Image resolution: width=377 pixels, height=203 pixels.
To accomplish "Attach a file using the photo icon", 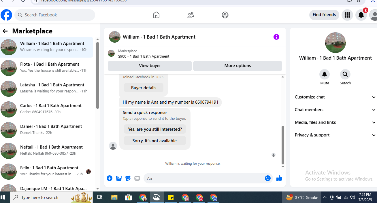I will (x=119, y=179).
